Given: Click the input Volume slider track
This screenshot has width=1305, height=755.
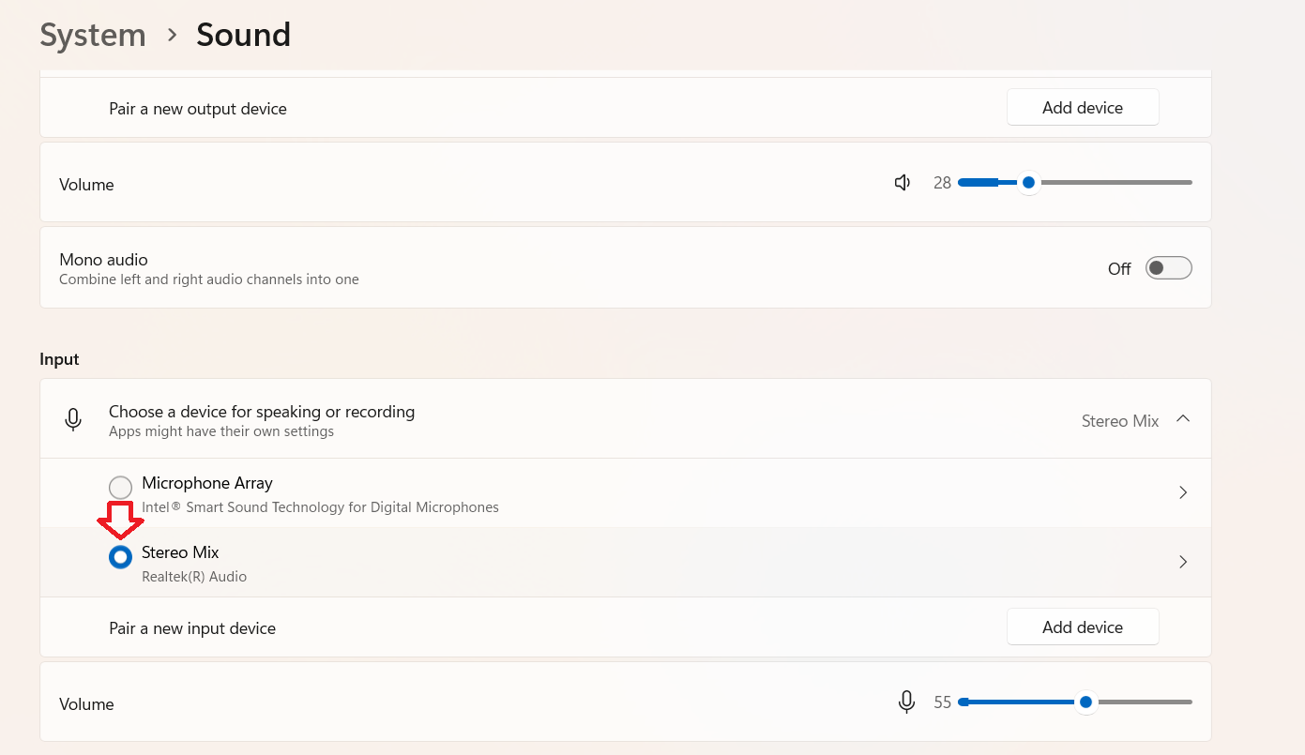Looking at the screenshot, I should (x=1075, y=702).
